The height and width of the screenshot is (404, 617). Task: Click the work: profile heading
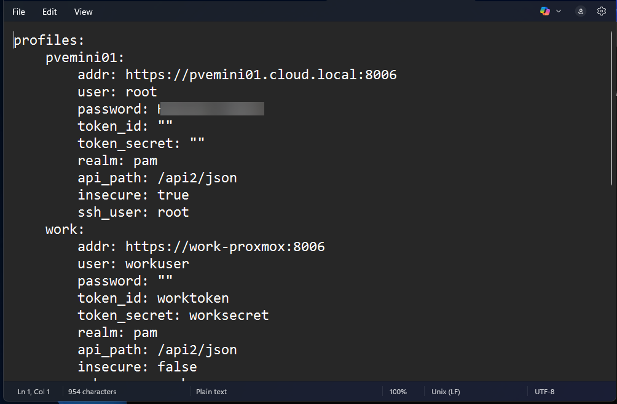(63, 229)
